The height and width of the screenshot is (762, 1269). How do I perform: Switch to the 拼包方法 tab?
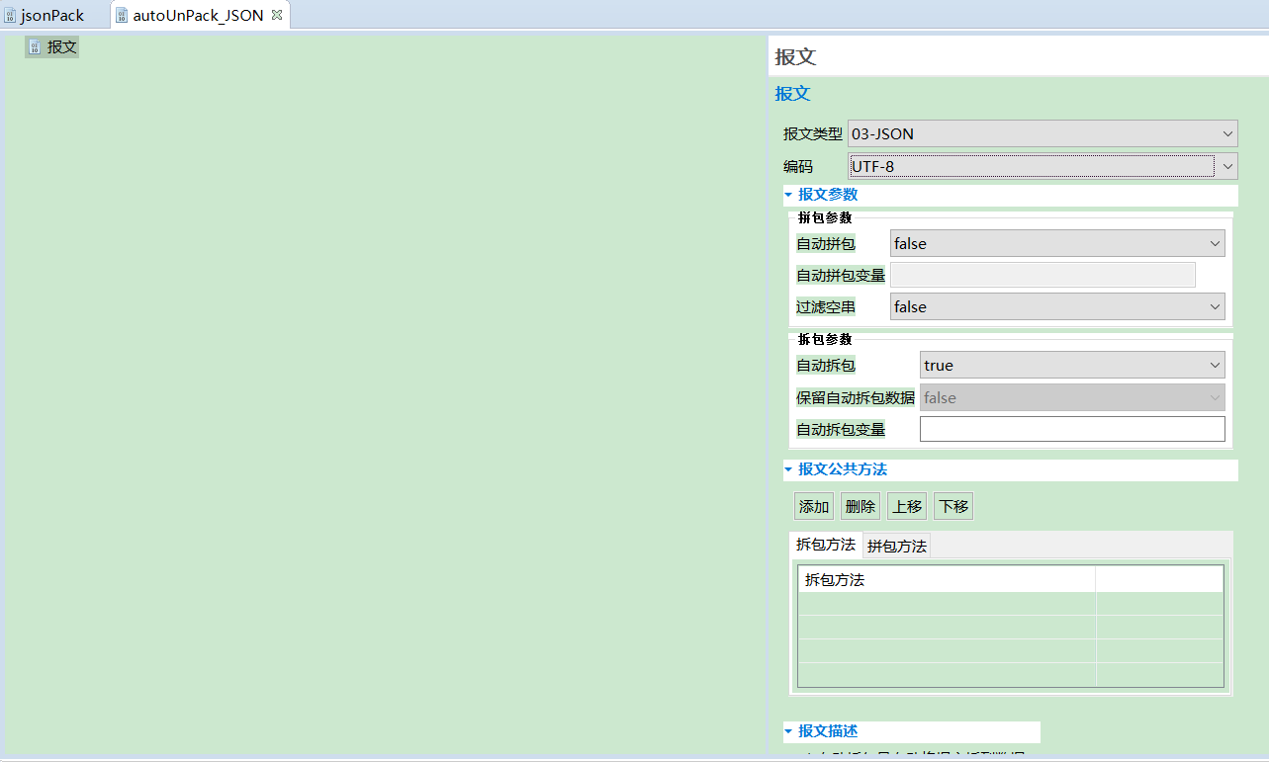point(895,544)
